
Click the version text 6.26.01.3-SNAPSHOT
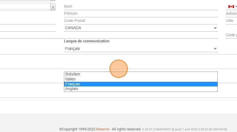[x=157, y=129]
